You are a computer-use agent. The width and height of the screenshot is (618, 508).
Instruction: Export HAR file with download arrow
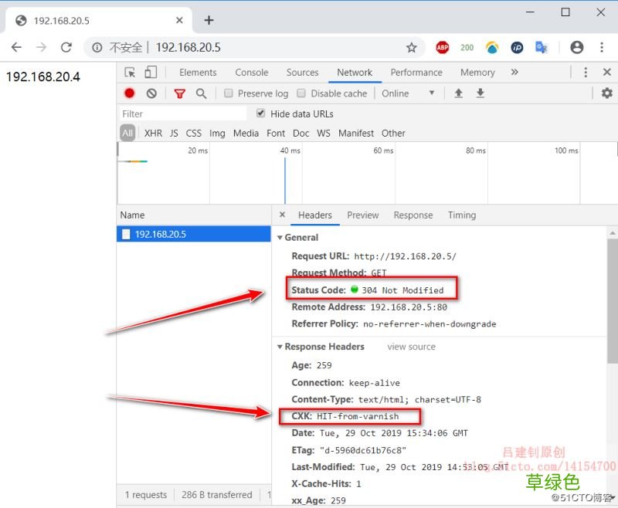[480, 93]
